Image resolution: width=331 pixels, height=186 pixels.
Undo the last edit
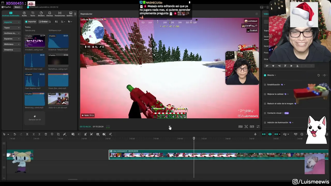(x=15, y=134)
